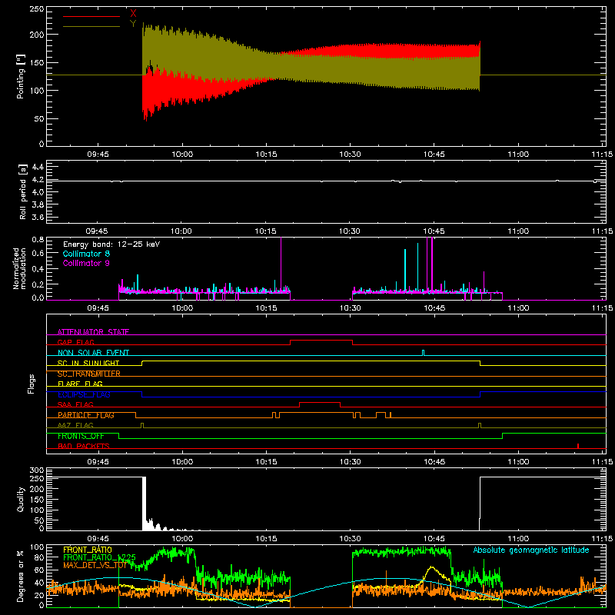
Task: Click the 09:45 tick below Roll period plot
Action: (97, 231)
